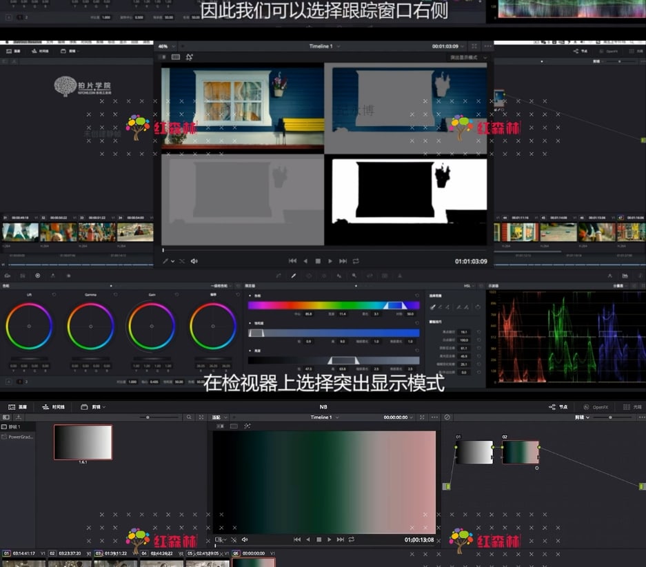The height and width of the screenshot is (567, 646).
Task: Mute audio in the 01:00:13:08 viewer
Action: point(245,539)
